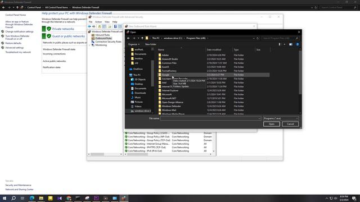Select the Adobe folder icon
Image resolution: width=360 pixels, height=202 pixels.
point(160,55)
